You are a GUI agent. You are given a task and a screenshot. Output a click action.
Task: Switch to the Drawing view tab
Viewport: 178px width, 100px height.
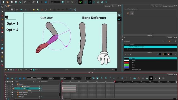click(x=107, y=6)
